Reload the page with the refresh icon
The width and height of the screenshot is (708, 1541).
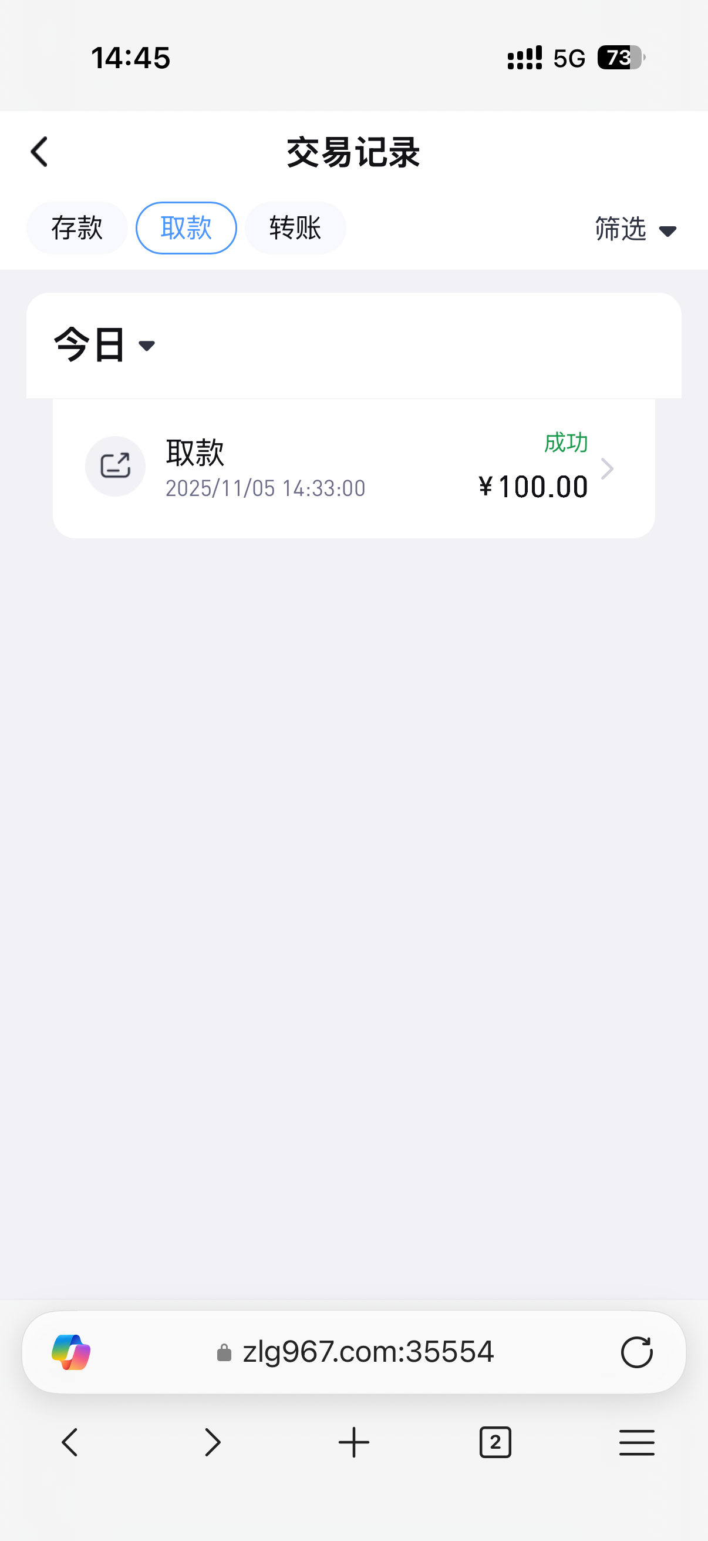click(636, 1352)
